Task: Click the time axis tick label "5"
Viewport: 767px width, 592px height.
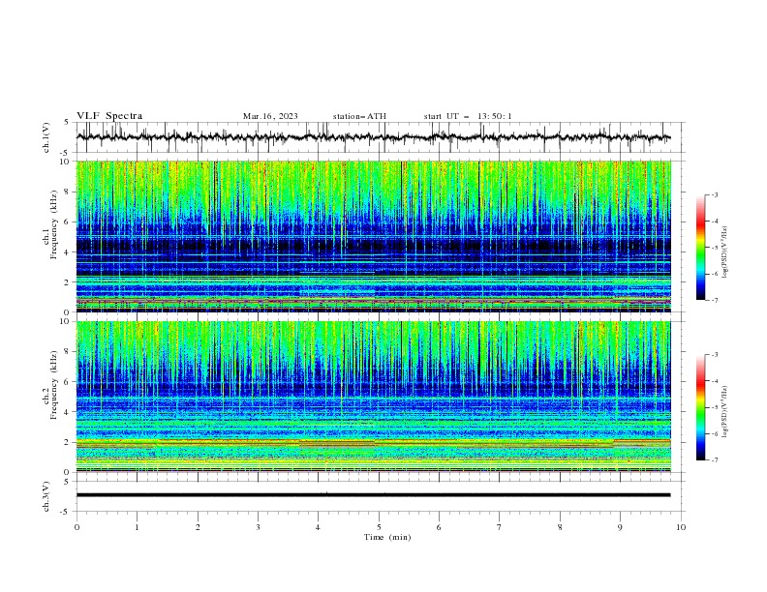Action: click(379, 527)
